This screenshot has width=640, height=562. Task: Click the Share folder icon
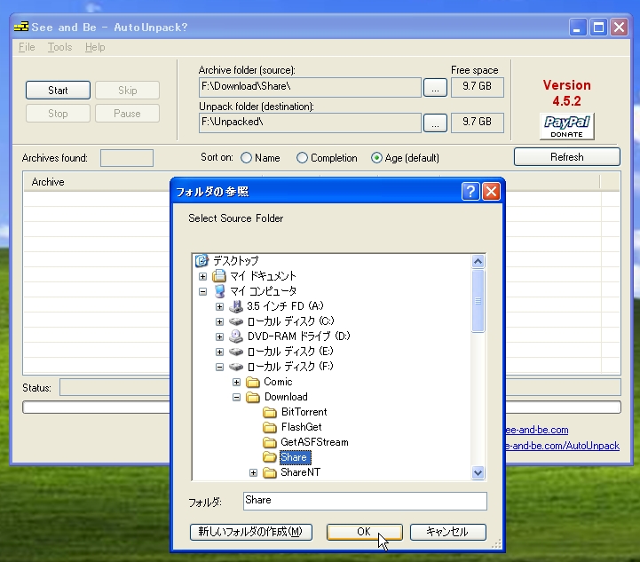(x=270, y=457)
